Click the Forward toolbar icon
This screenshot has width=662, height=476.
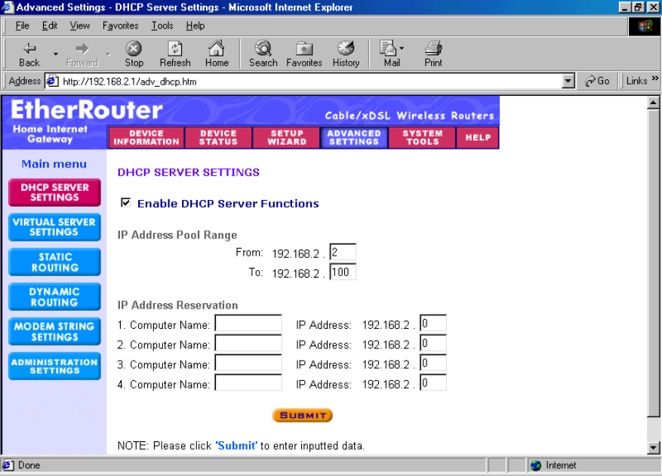click(82, 48)
